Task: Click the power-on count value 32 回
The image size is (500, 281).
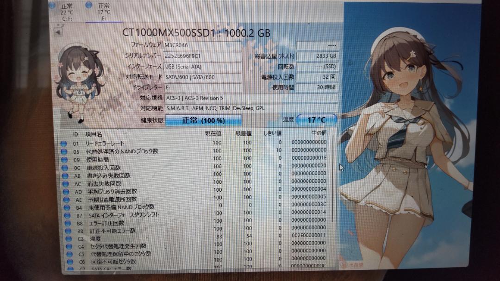Action: tap(317, 77)
